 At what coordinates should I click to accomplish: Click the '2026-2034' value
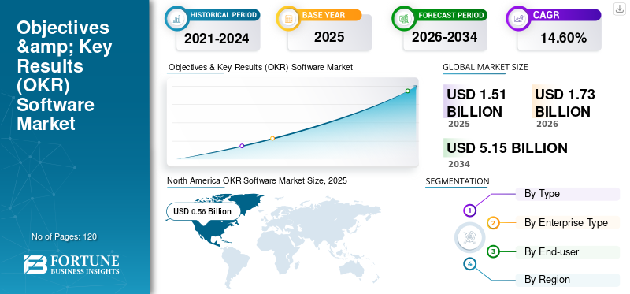(x=444, y=37)
